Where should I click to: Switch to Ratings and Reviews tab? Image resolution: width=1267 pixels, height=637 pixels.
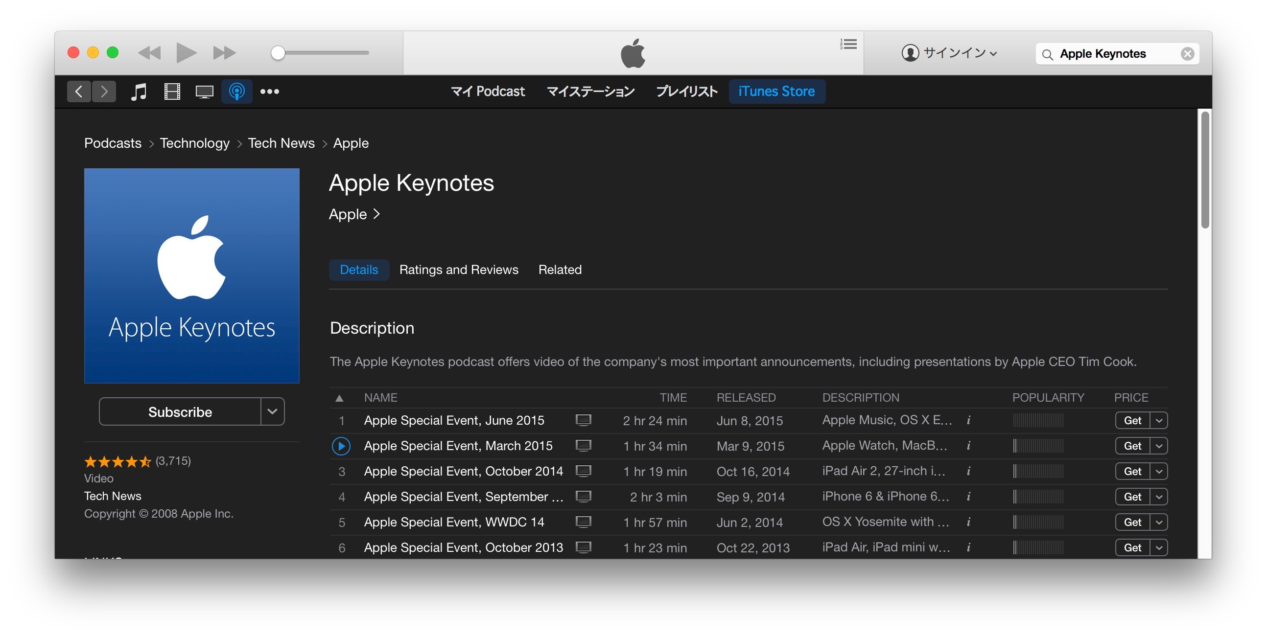pyautogui.click(x=458, y=270)
